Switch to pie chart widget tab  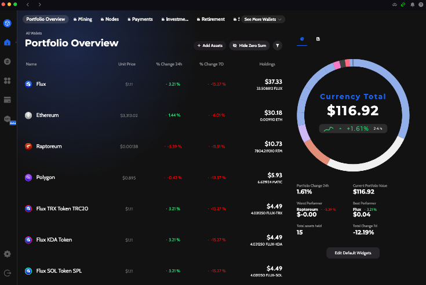tap(302, 39)
